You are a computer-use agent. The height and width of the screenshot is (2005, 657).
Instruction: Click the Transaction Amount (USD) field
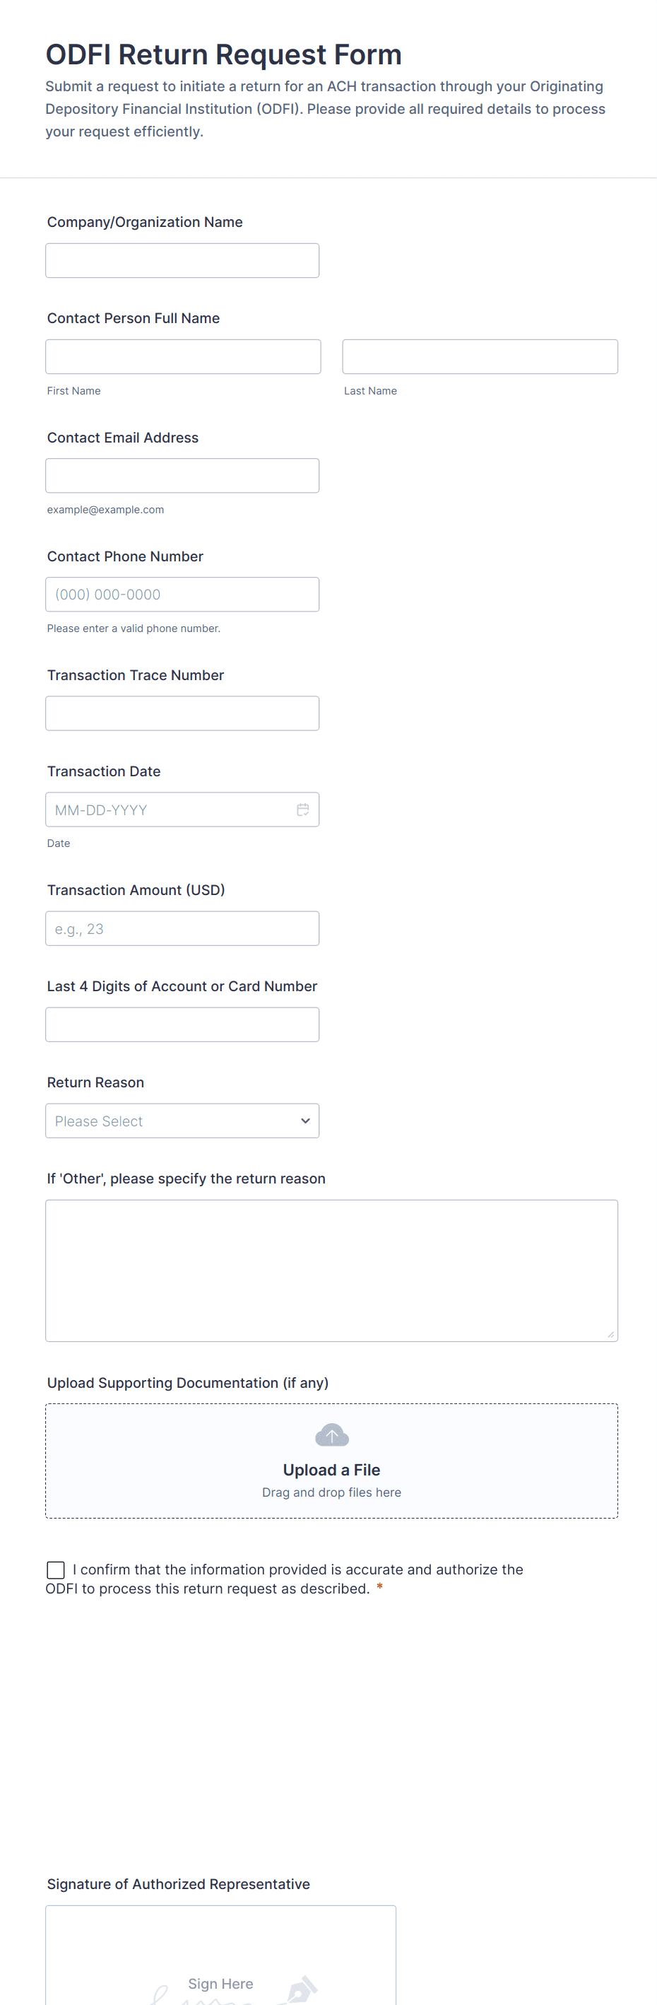[182, 928]
